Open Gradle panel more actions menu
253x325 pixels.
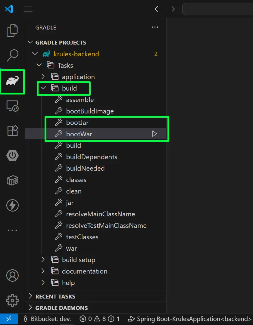click(155, 27)
